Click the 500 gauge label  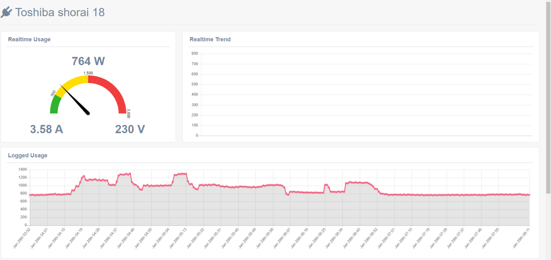coord(53,93)
